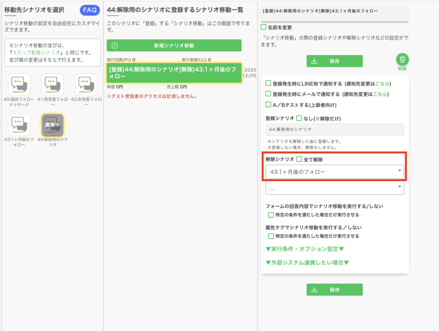Viewport: 439px width, 331px height.
Task: Click the 登録シナリオ text field
Action: pyautogui.click(x=334, y=129)
